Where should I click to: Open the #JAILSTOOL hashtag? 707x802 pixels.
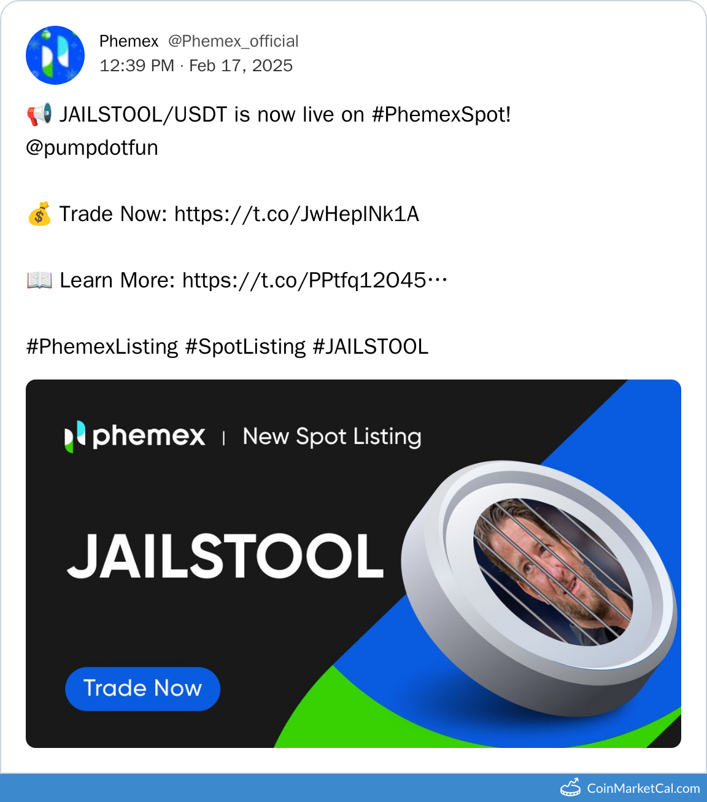pos(371,347)
